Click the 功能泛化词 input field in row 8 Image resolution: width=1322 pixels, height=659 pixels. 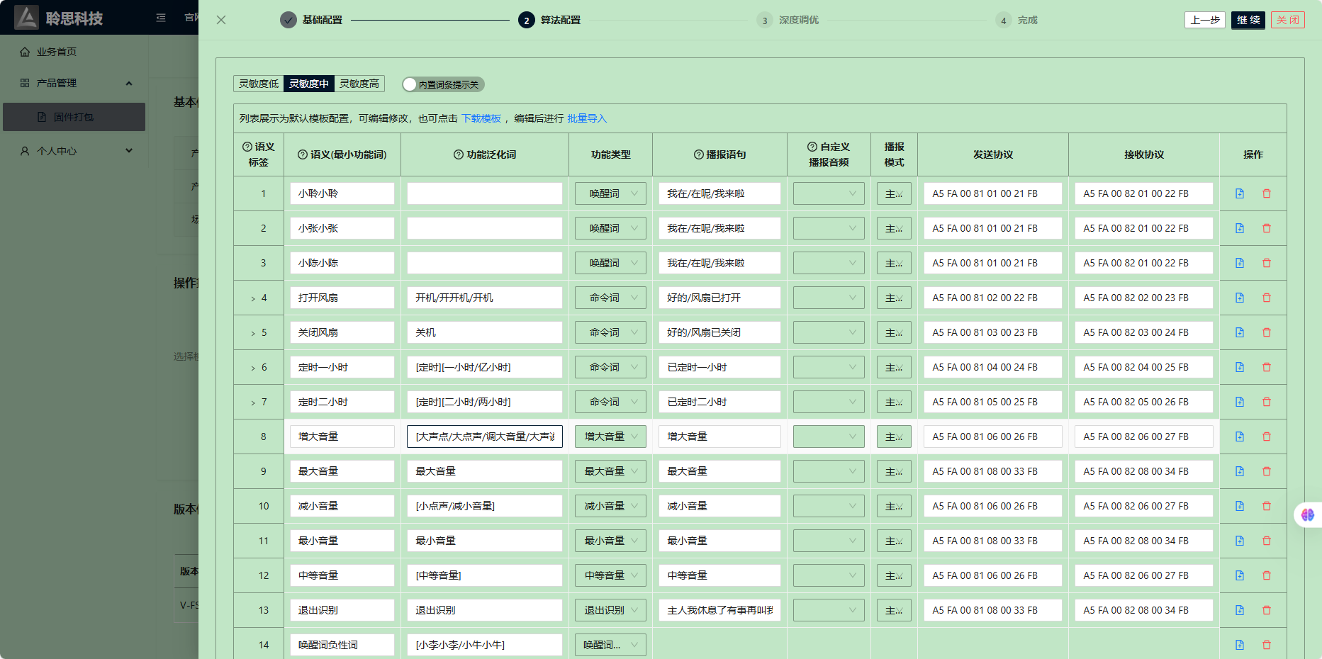484,436
